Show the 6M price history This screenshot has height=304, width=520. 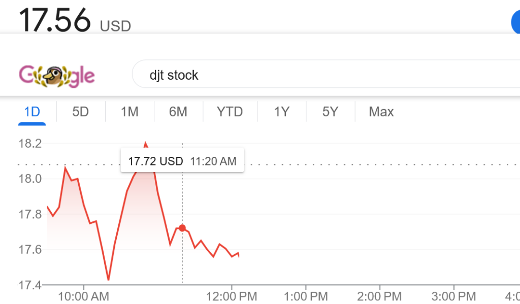[178, 112]
